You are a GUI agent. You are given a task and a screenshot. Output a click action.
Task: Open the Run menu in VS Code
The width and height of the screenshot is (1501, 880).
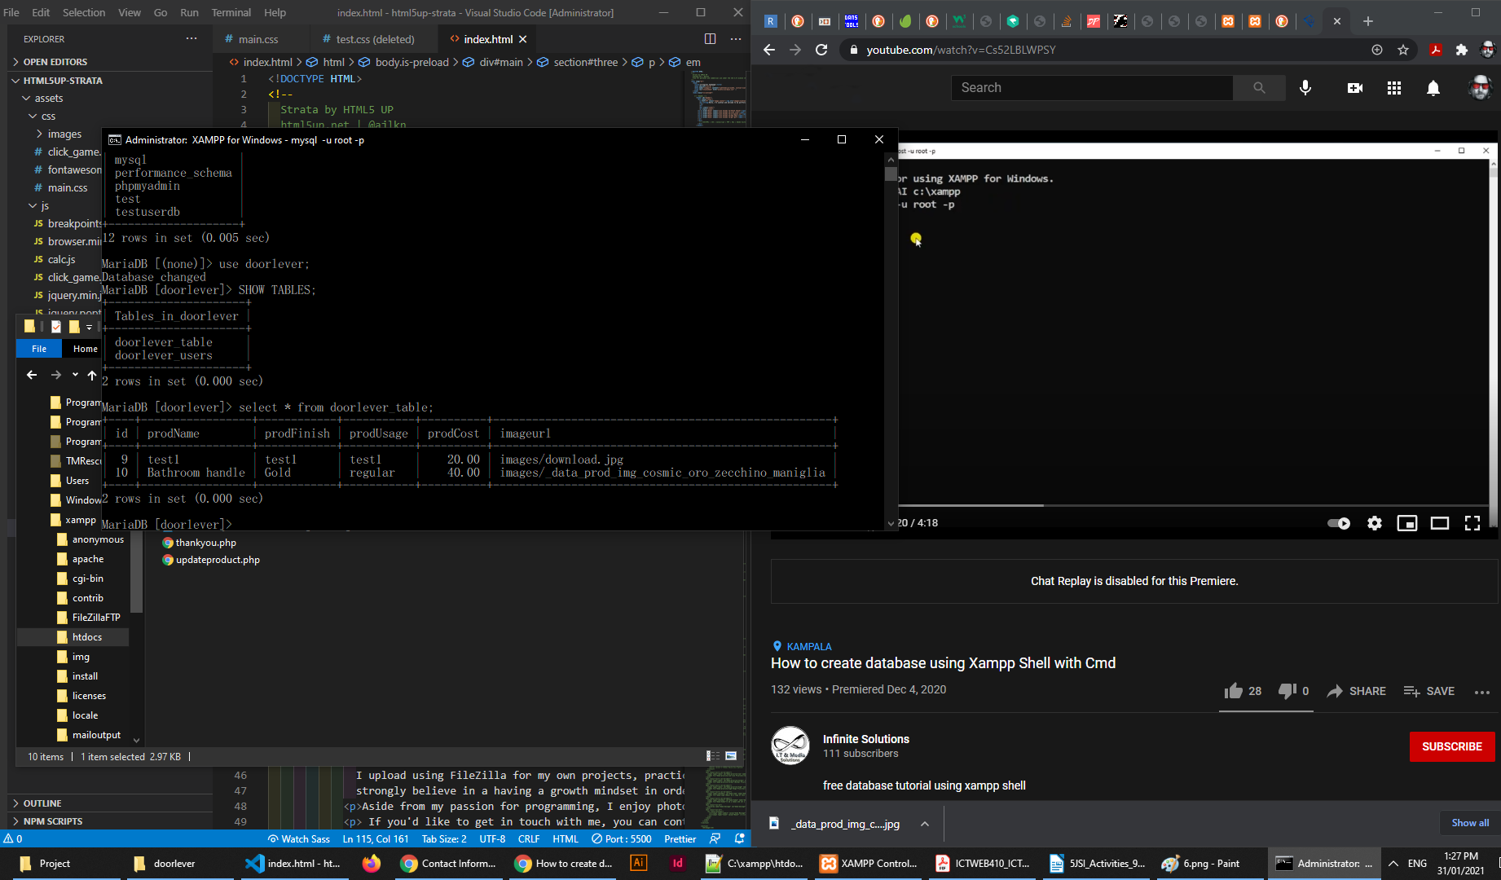point(189,12)
